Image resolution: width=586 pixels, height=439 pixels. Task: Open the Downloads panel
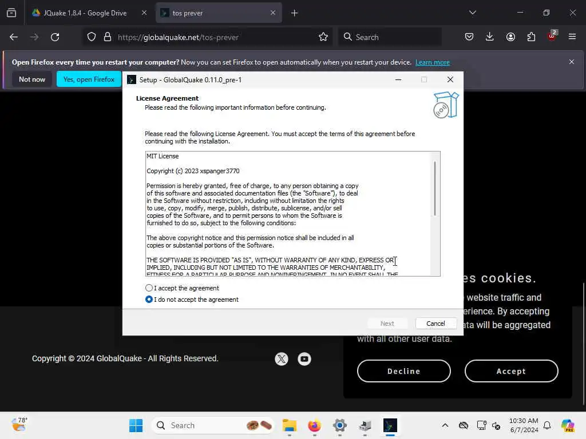[490, 37]
